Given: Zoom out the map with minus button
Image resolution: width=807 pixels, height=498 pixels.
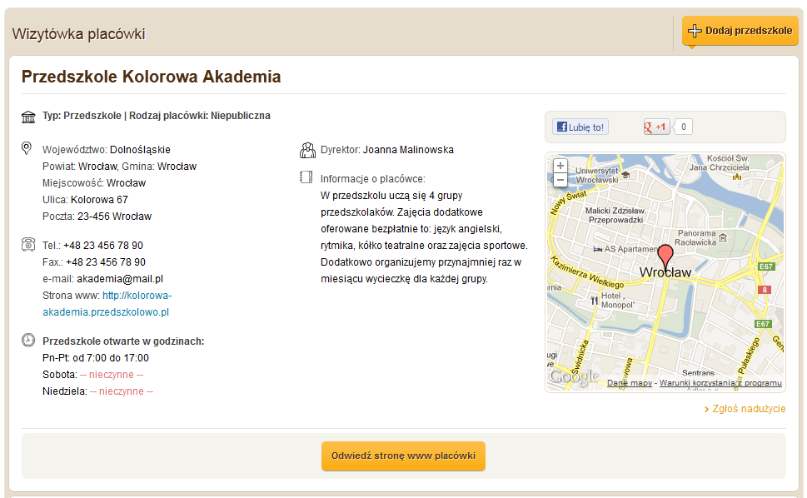Looking at the screenshot, I should pos(560,180).
